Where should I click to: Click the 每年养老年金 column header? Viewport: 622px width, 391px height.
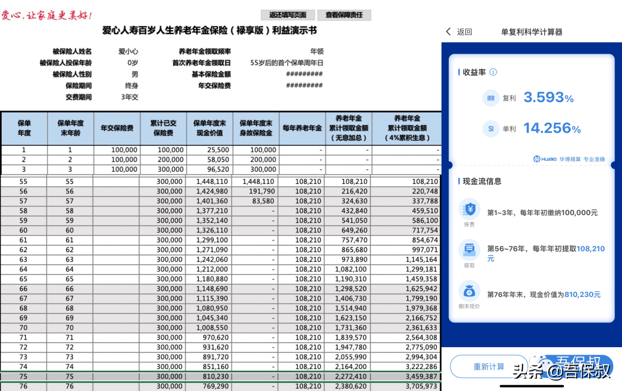tap(302, 129)
